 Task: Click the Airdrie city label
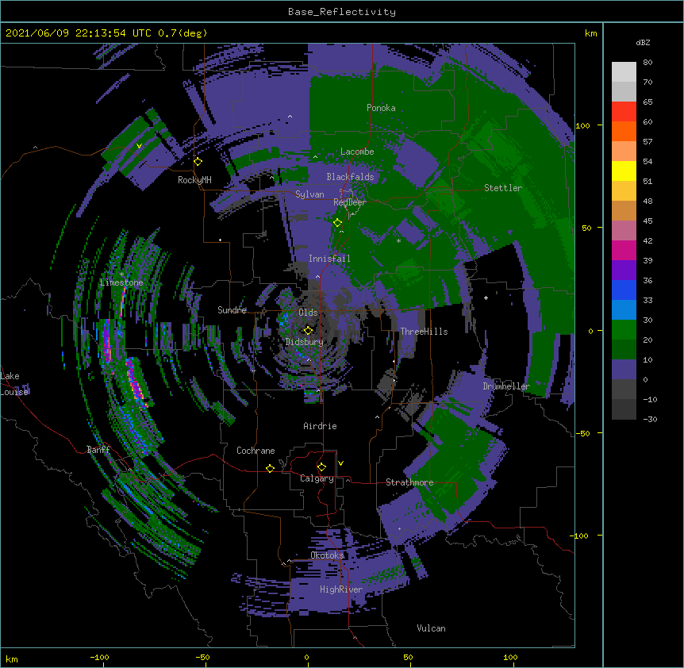tap(320, 426)
